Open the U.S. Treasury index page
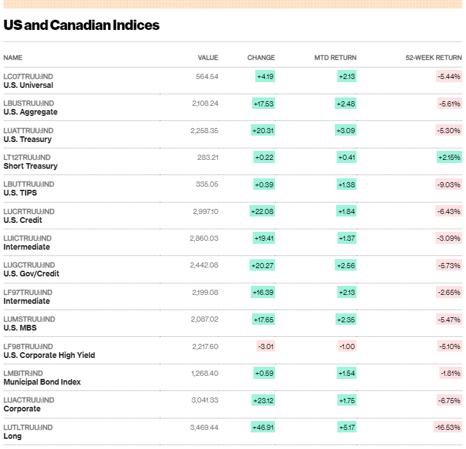 click(x=27, y=139)
